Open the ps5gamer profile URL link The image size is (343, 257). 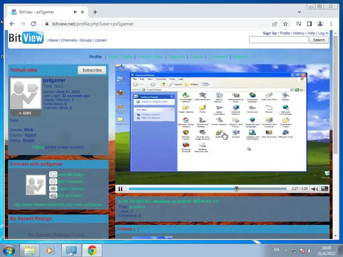pyautogui.click(x=58, y=205)
